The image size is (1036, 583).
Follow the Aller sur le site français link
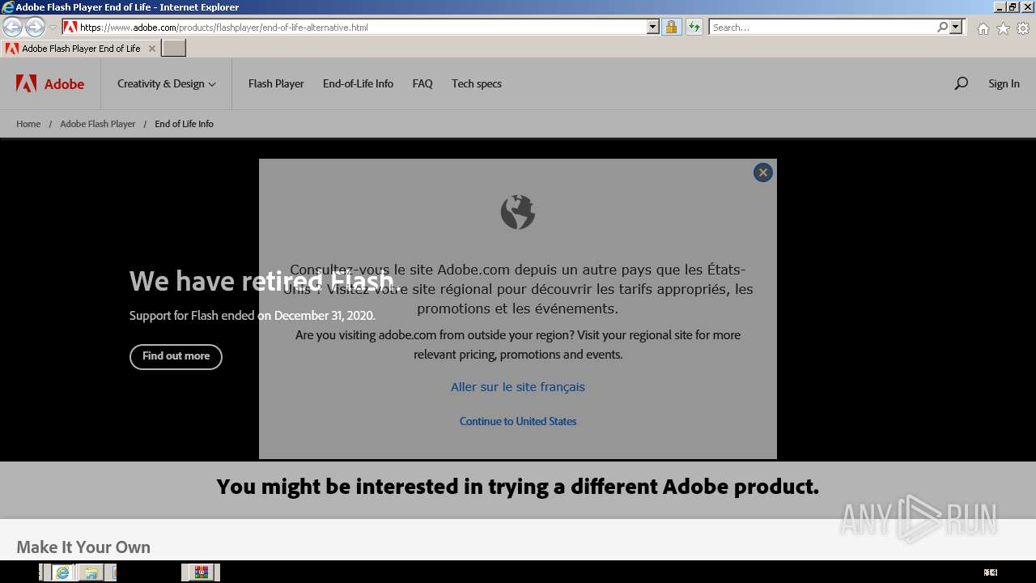pyautogui.click(x=518, y=387)
